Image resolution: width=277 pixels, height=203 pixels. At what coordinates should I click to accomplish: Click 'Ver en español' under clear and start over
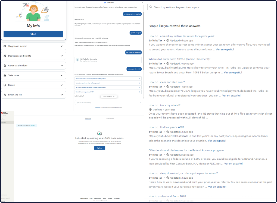tap(231, 96)
